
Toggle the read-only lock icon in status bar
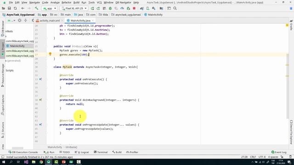282,157
